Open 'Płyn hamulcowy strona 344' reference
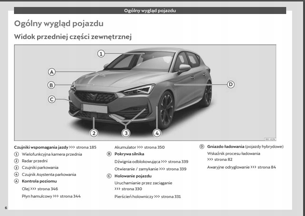 point(51,196)
